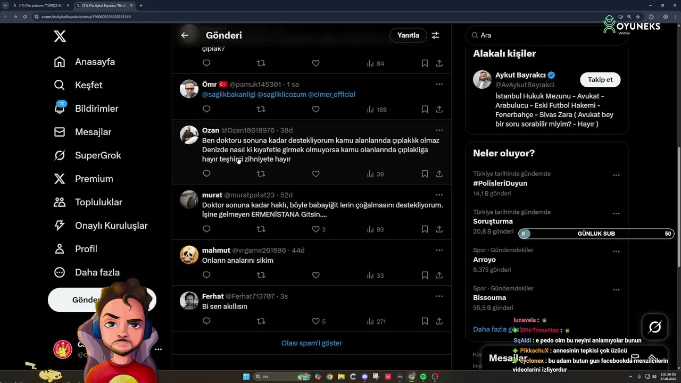The height and width of the screenshot is (383, 681).
Task: Open Spotify from taskbar
Action: coord(423,377)
